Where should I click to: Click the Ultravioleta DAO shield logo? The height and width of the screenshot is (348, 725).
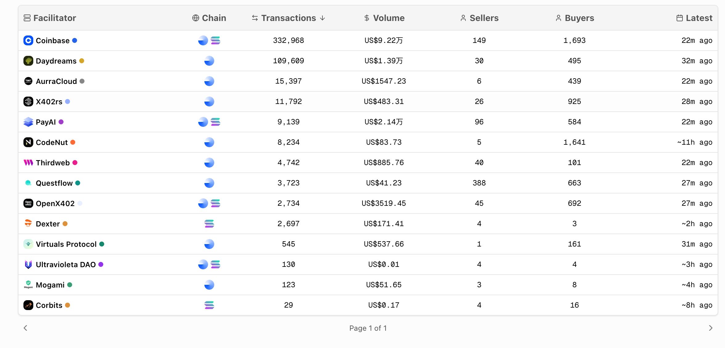tap(28, 264)
